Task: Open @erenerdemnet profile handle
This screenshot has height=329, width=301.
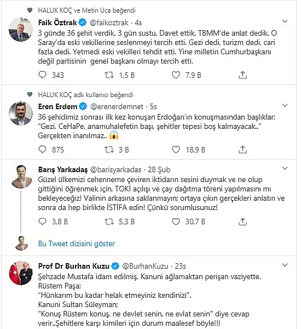Action: [x=117, y=106]
